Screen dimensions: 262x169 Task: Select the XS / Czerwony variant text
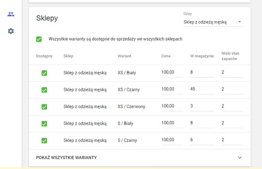tap(132, 107)
